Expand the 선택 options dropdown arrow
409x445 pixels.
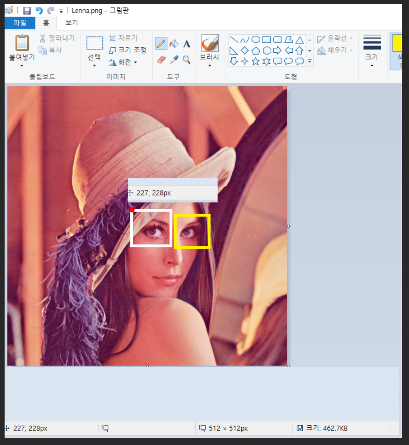[94, 66]
